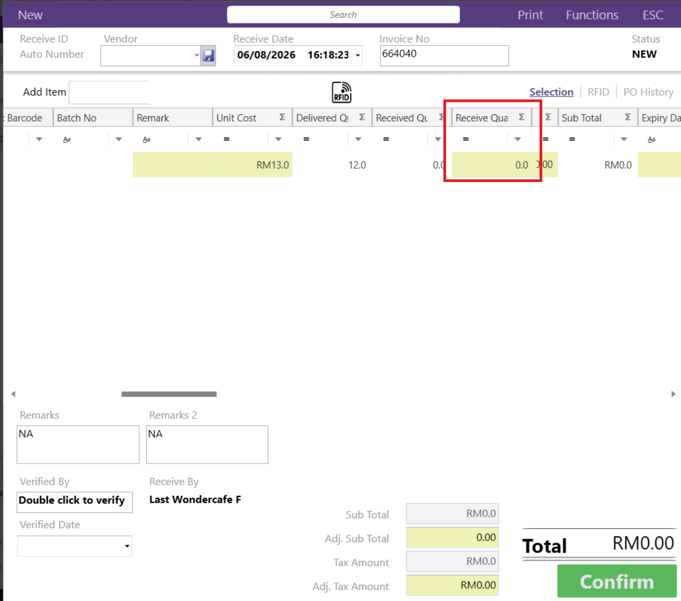Click the 12.0 delivered quantity cell

click(332, 165)
